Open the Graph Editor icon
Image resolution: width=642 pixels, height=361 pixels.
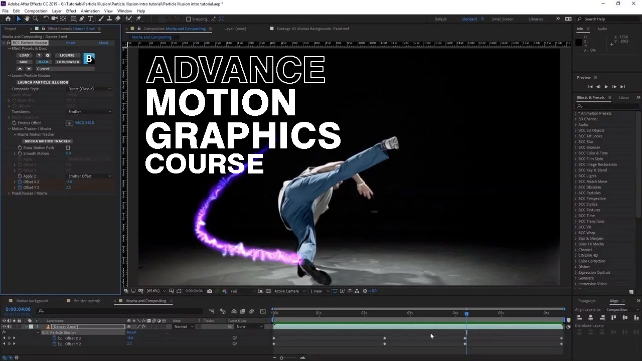click(x=263, y=311)
